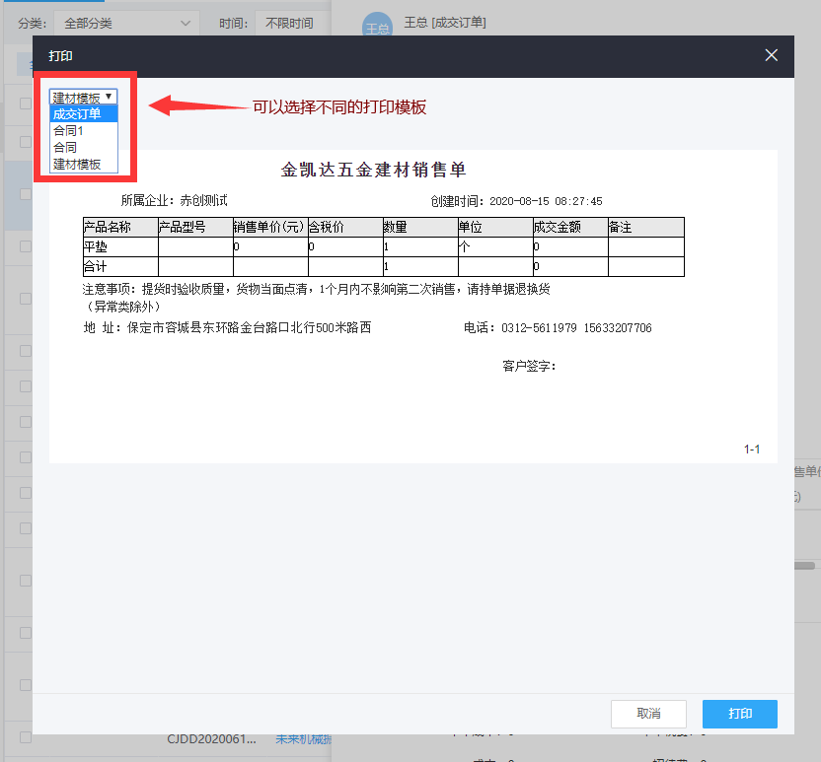Image resolution: width=821 pixels, height=762 pixels.
Task: Open 分类 全部分类 dropdown in background
Action: point(126,23)
